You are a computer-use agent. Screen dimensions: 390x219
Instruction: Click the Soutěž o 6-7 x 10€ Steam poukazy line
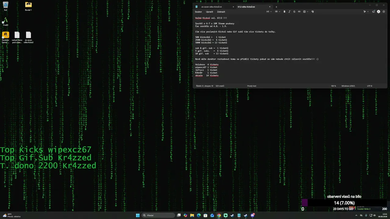214,23
